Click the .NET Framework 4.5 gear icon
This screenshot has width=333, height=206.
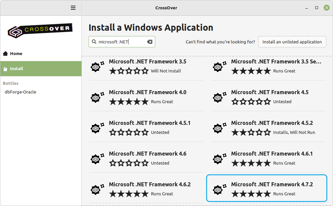[219, 97]
